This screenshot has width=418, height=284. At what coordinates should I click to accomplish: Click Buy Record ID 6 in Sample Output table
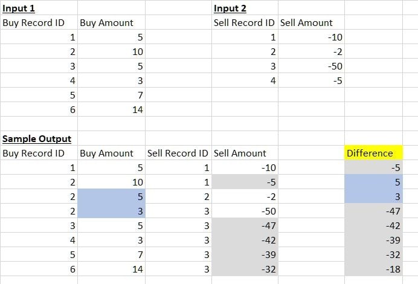(x=39, y=269)
